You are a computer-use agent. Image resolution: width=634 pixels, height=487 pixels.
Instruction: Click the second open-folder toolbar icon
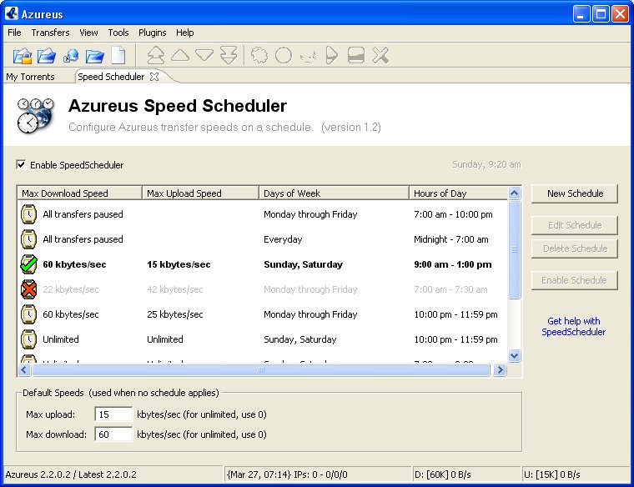click(x=47, y=55)
